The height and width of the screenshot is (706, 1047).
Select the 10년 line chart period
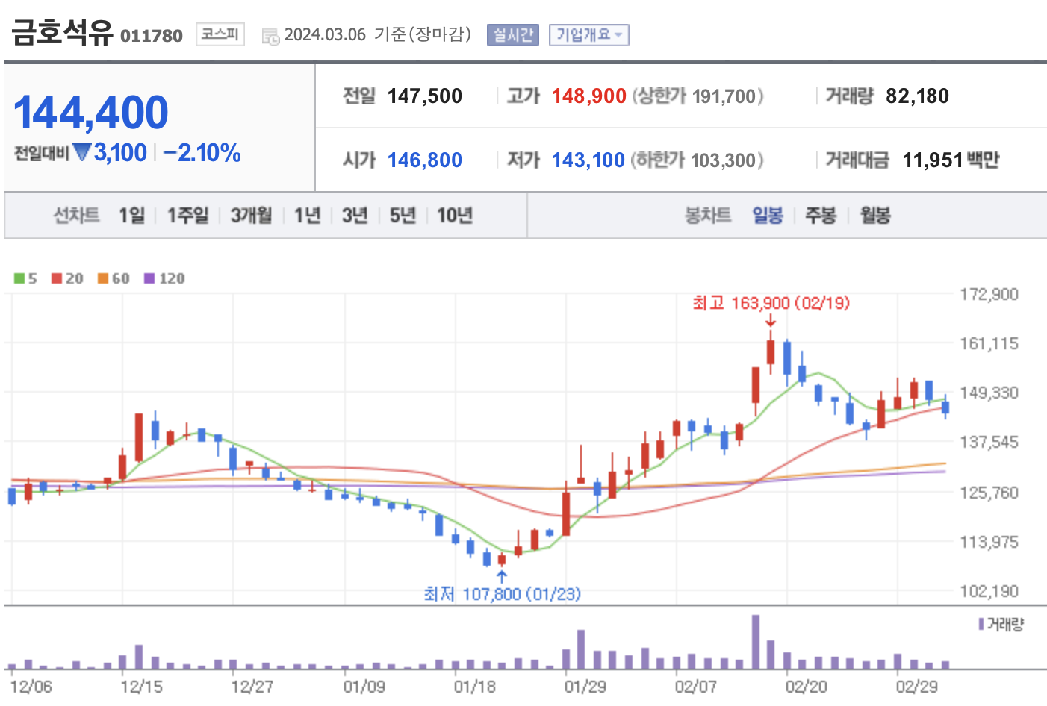click(455, 216)
